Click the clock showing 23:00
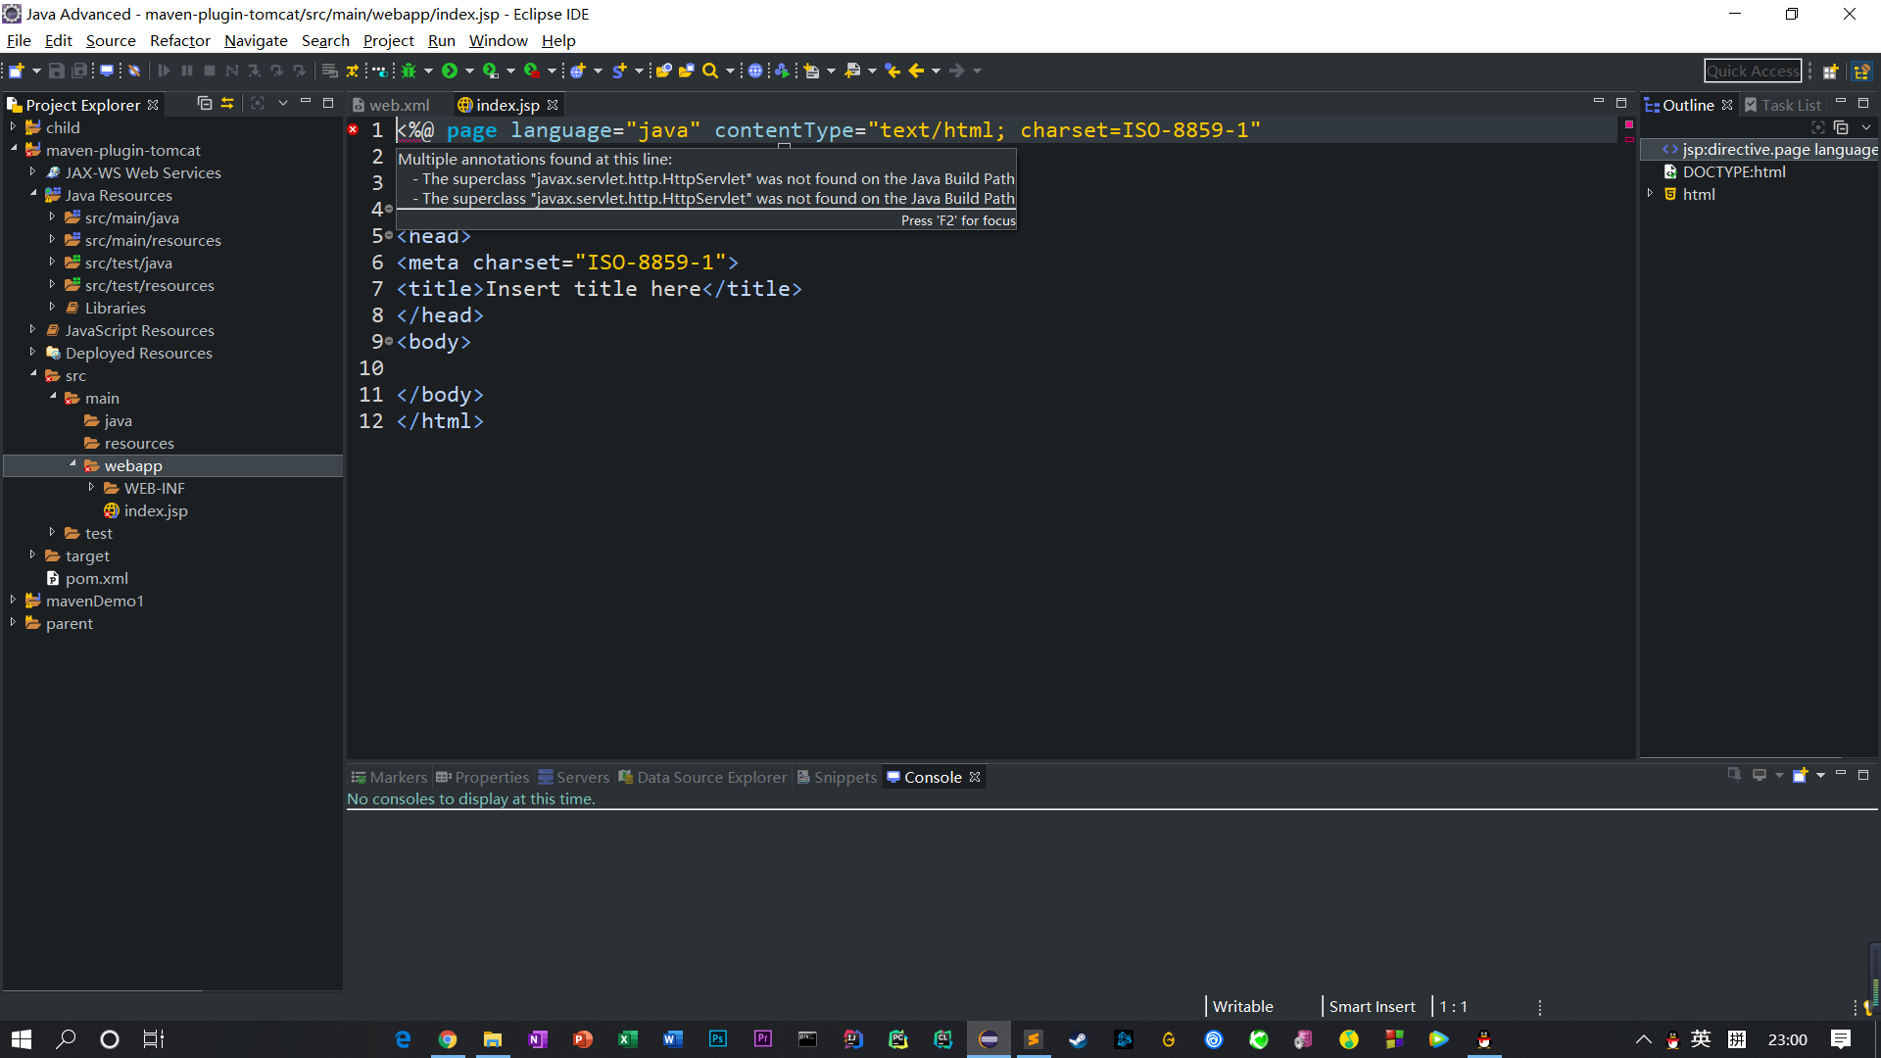 point(1787,1039)
